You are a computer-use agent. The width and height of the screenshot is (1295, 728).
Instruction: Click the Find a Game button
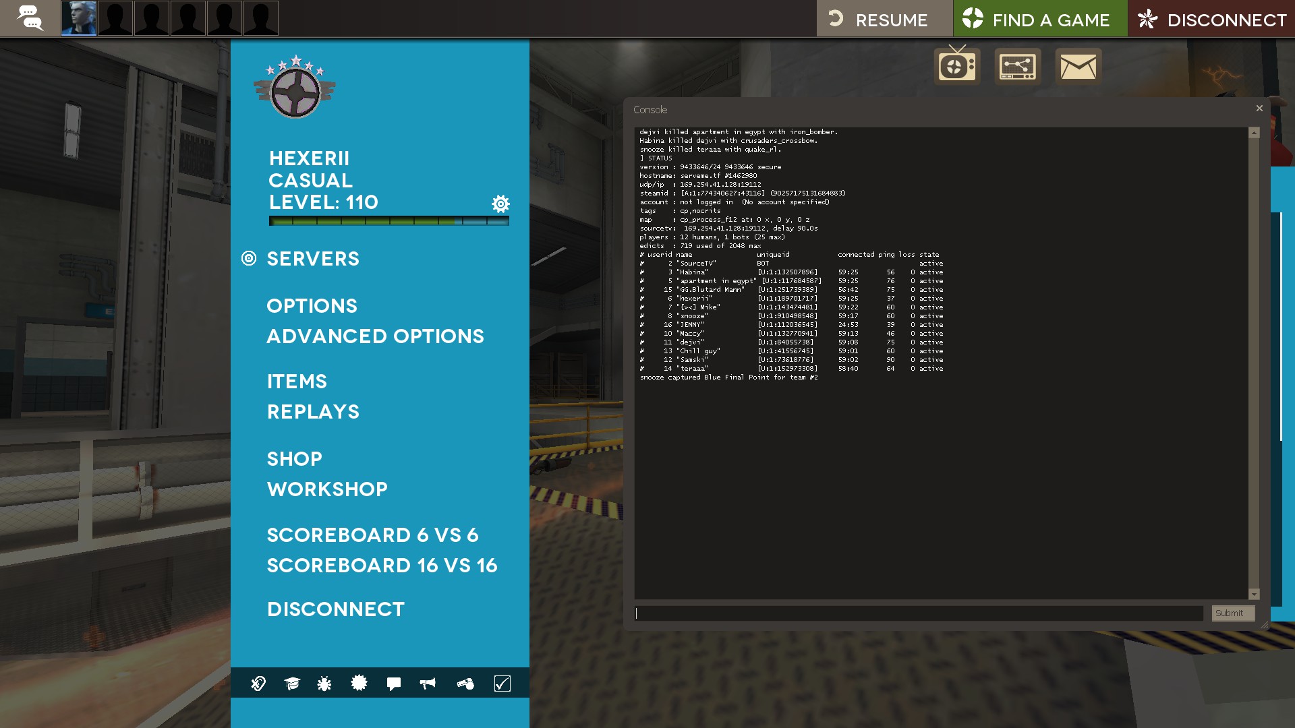click(x=1039, y=19)
